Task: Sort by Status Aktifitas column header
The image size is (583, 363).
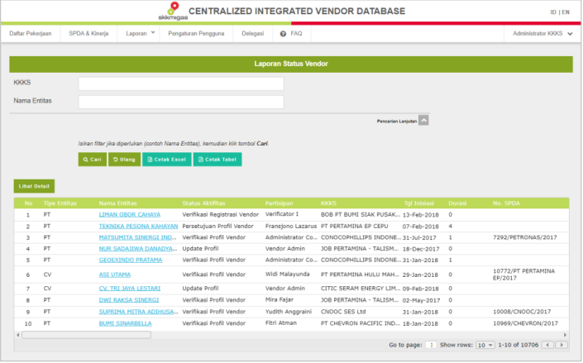Action: pyautogui.click(x=203, y=203)
